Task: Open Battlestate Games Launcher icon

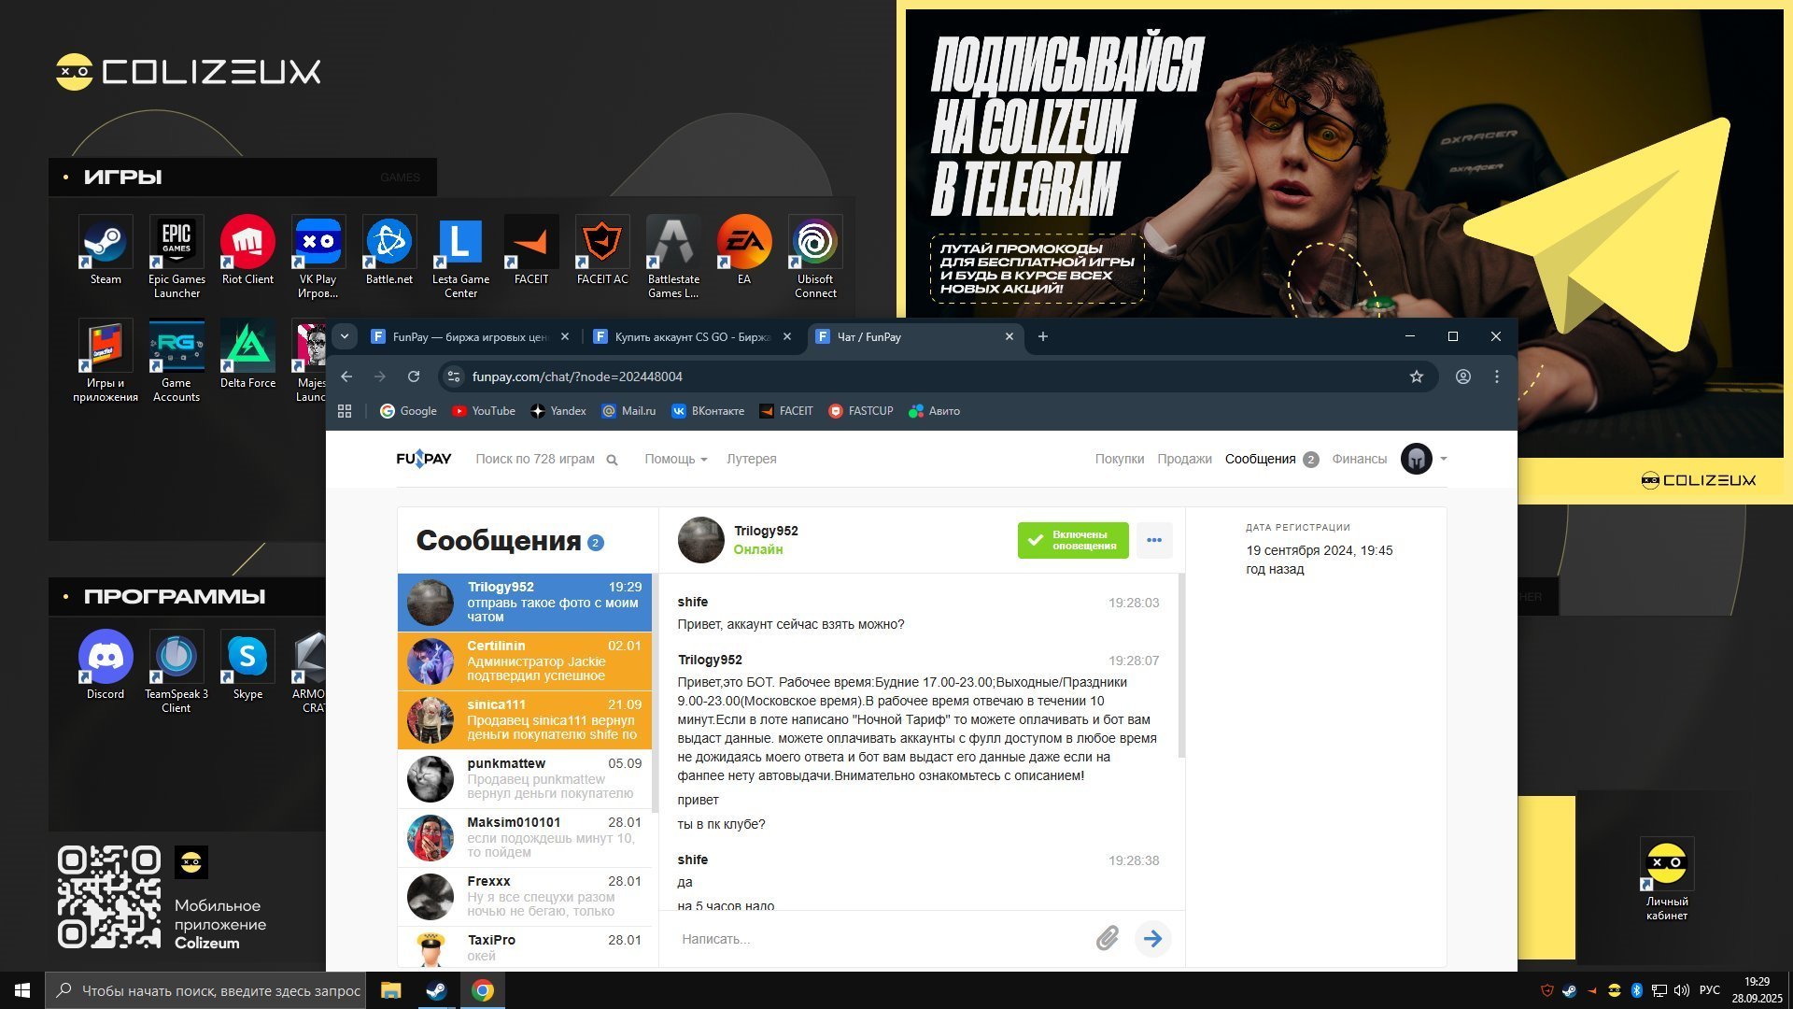Action: 673,256
